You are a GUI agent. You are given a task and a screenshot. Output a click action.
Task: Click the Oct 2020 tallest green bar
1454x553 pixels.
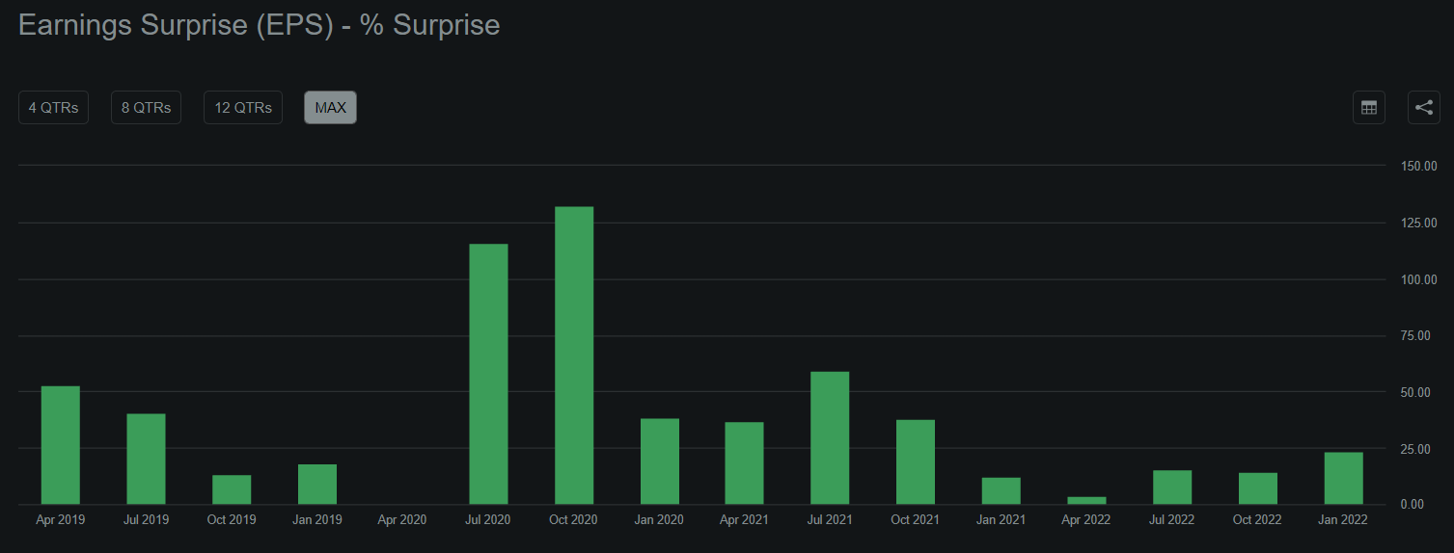click(574, 355)
